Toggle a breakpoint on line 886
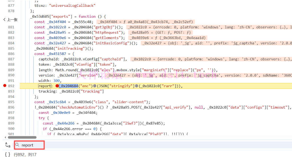This screenshot has width=292, height=157. (x=11, y=54)
